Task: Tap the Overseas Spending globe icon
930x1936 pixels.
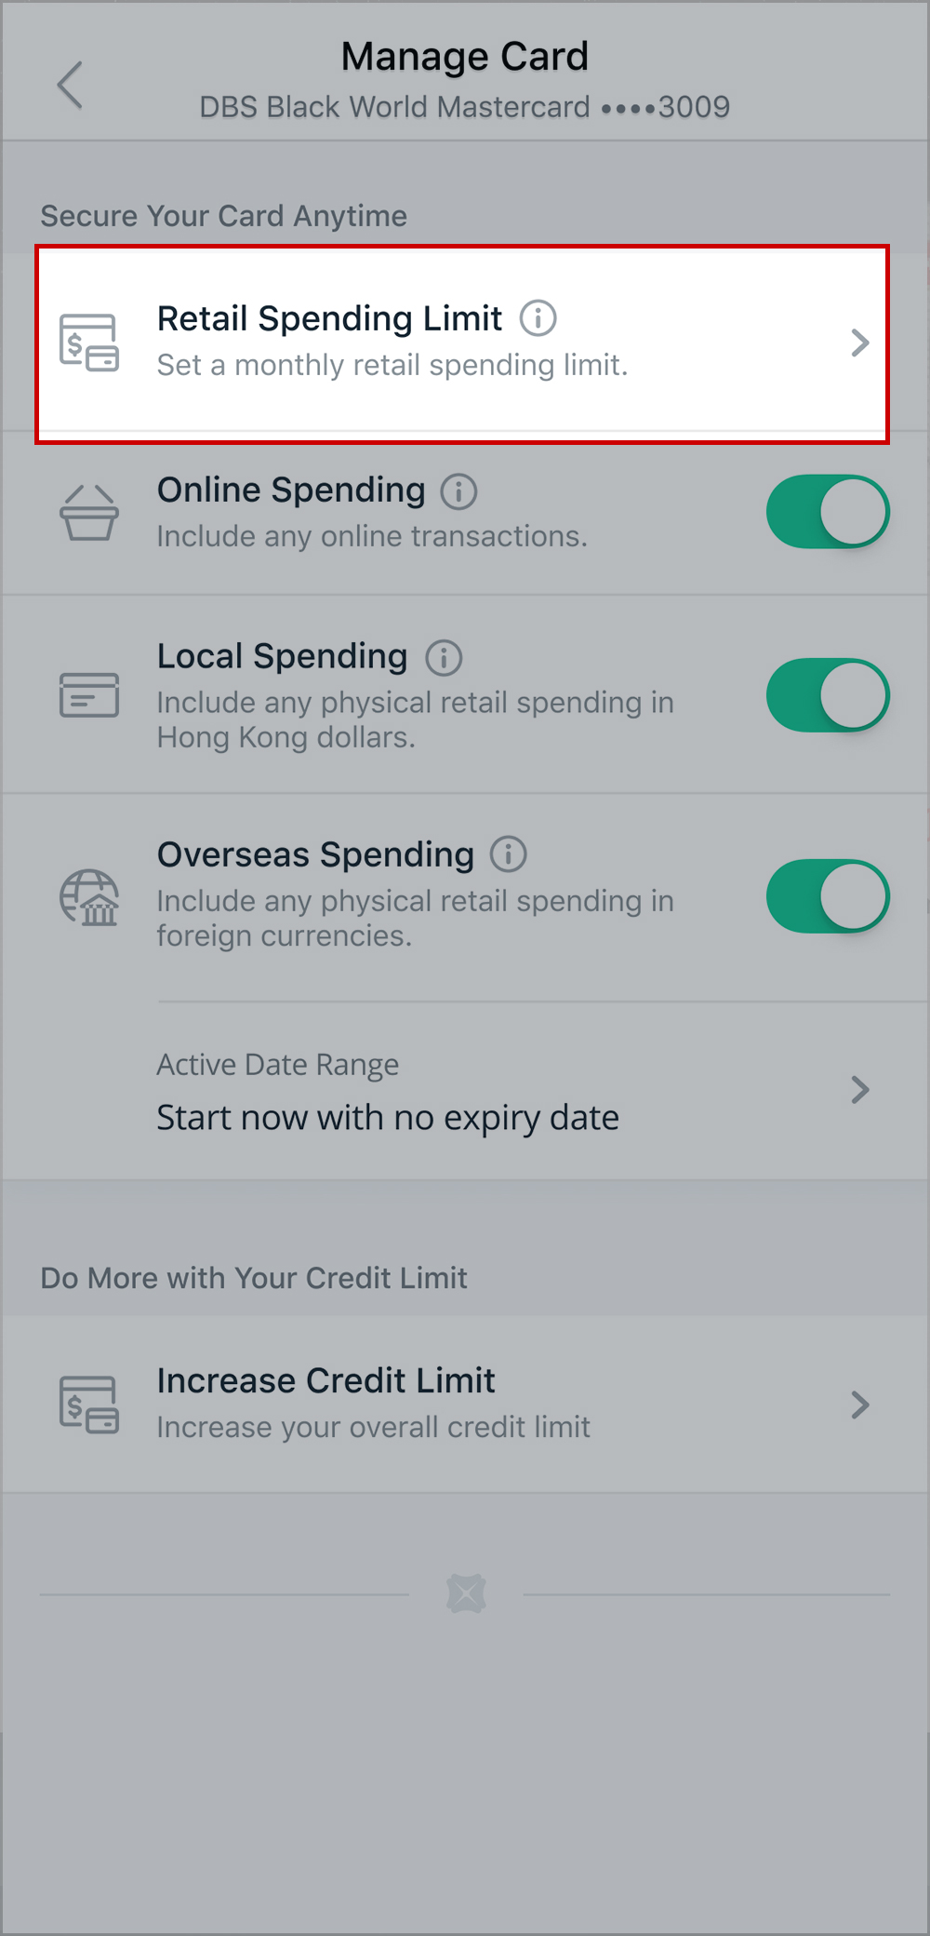Action: (x=89, y=897)
